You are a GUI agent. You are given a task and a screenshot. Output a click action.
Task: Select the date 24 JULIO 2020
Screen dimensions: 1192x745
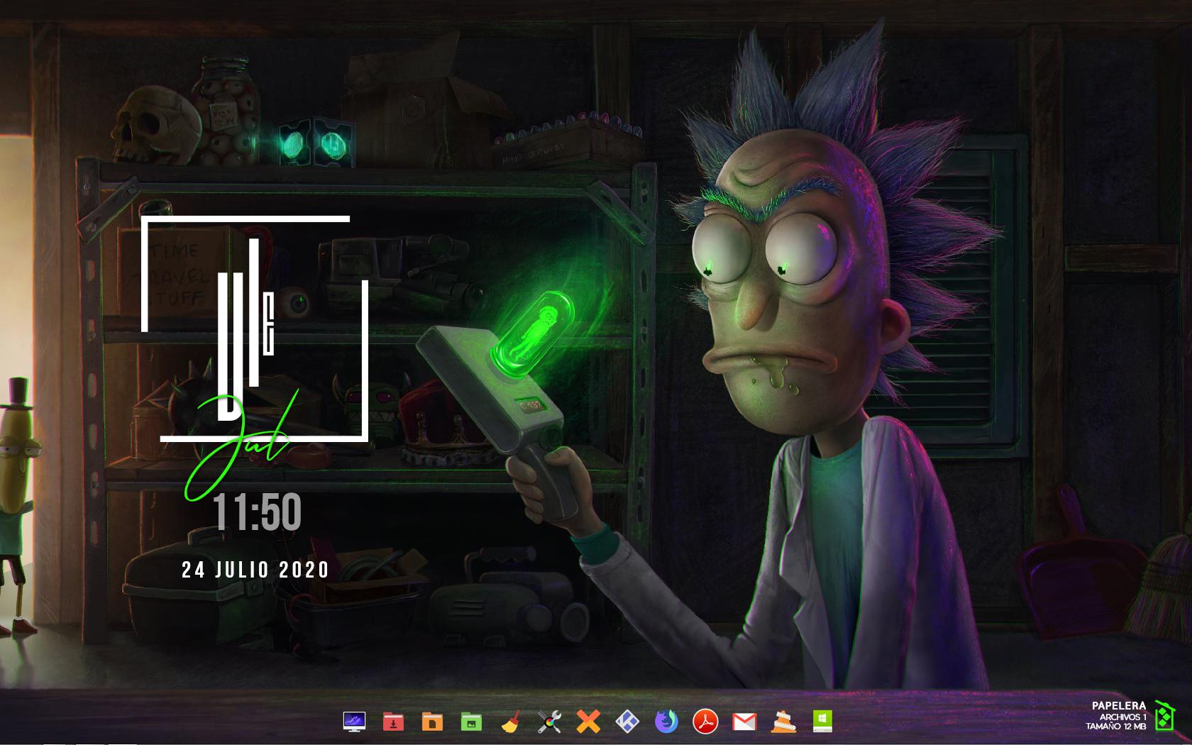pyautogui.click(x=255, y=568)
